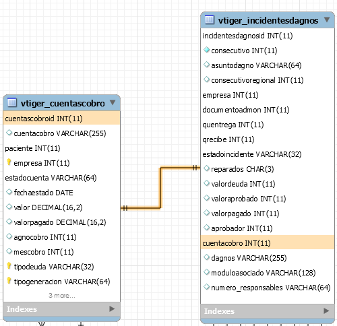Select the estadoincidente VARCHAR(32) column
The image size is (337, 326).
(x=252, y=154)
